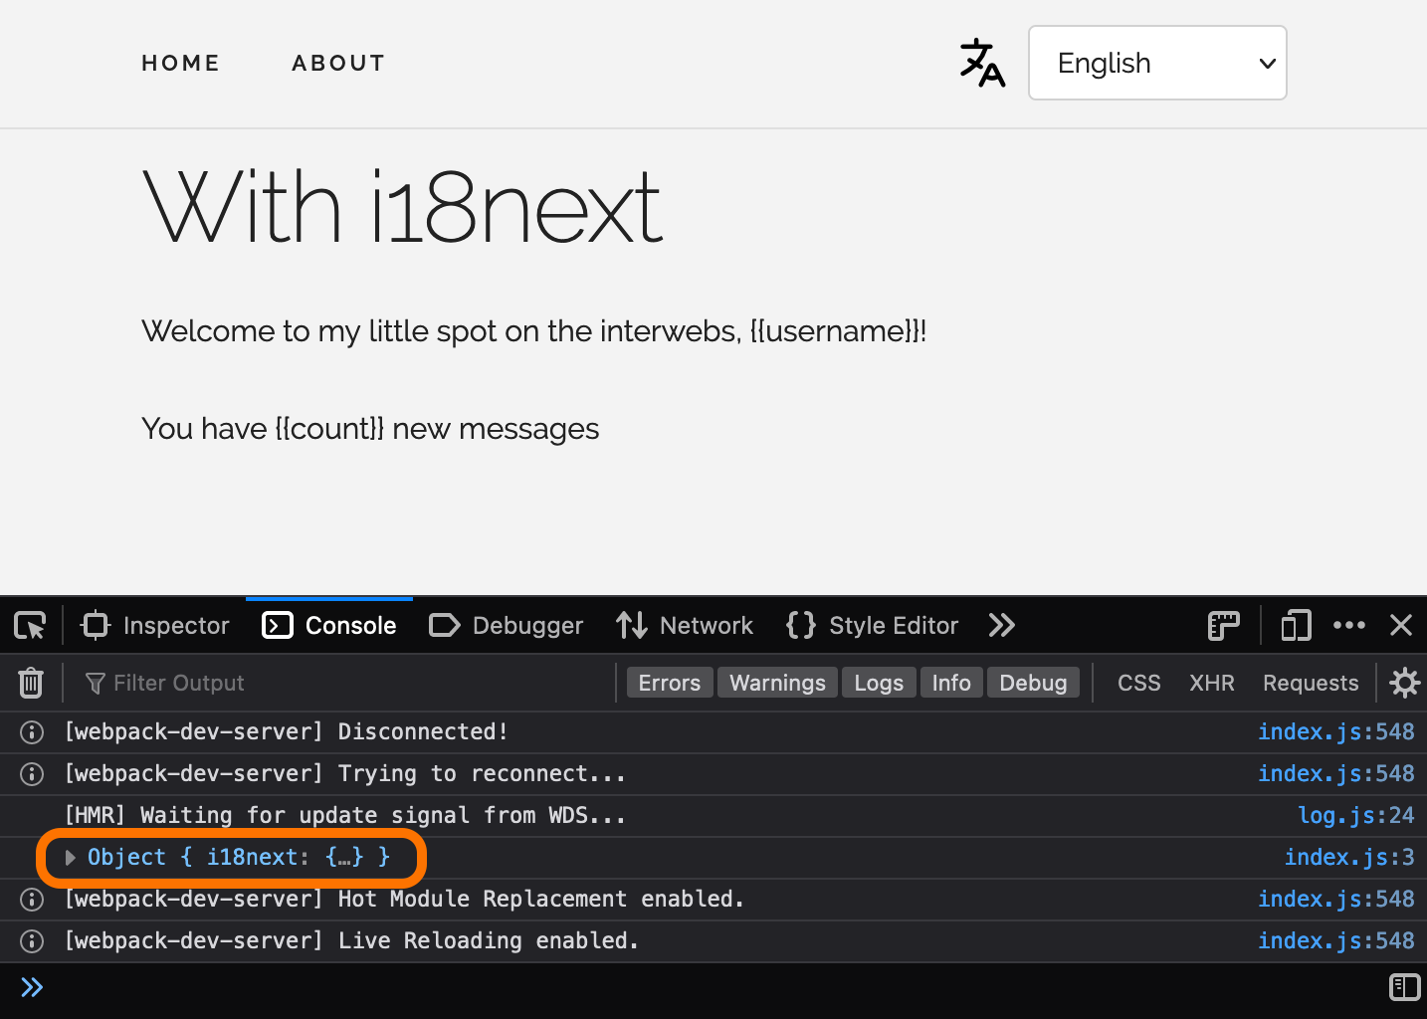Select the measuring tool icon
The image size is (1427, 1019).
tap(1222, 625)
